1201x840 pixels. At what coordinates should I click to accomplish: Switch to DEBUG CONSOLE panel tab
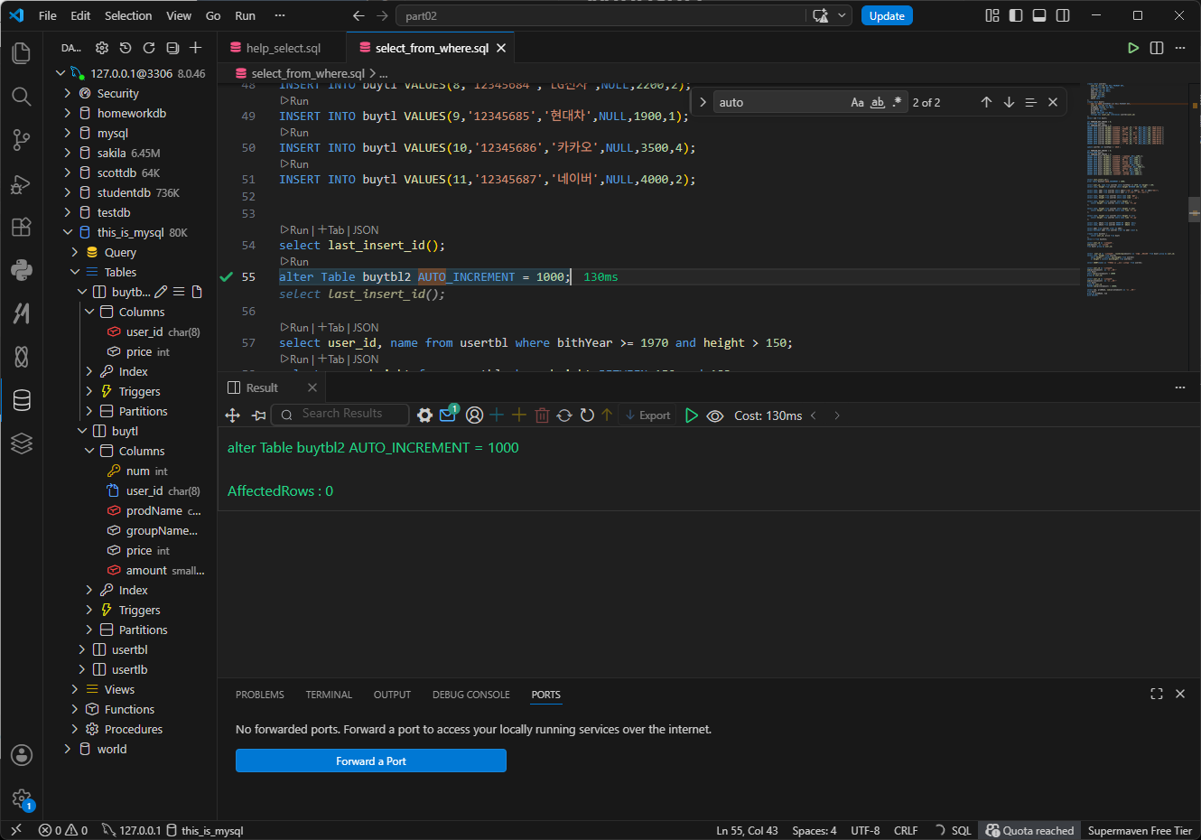coord(471,695)
